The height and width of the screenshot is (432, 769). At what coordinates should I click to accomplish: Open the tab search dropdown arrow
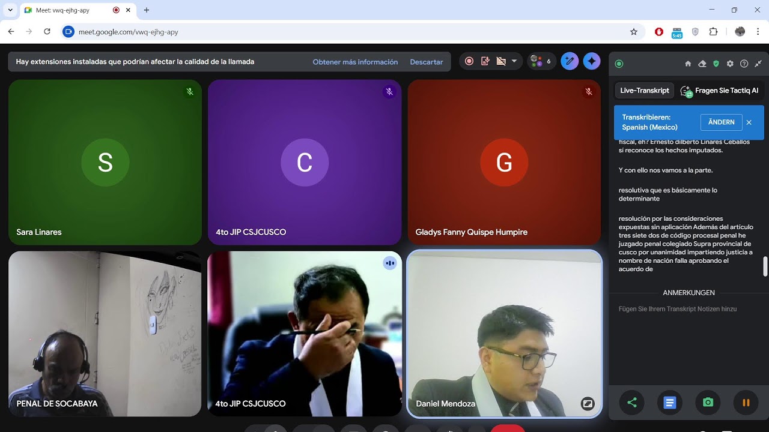pyautogui.click(x=10, y=10)
